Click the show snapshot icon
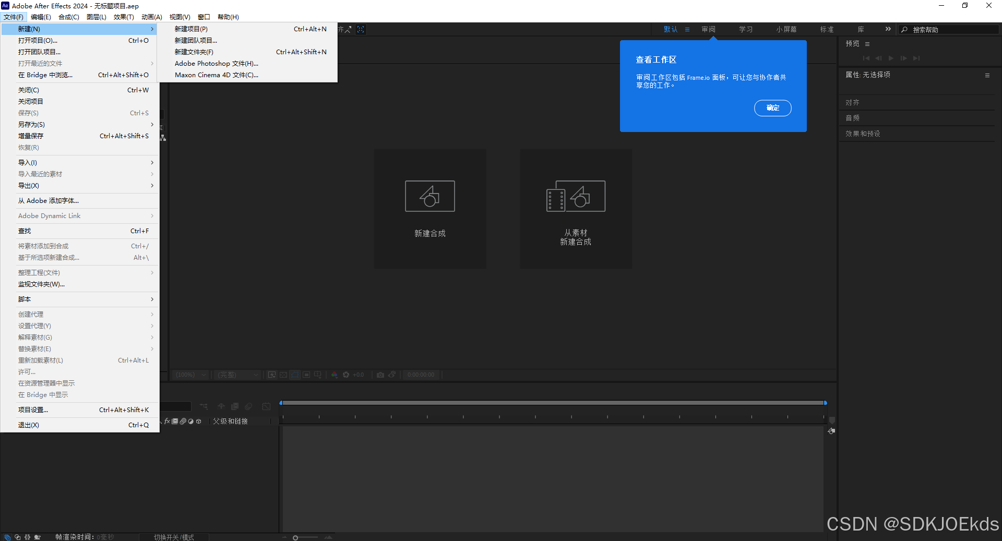The width and height of the screenshot is (1002, 541). pyautogui.click(x=392, y=375)
